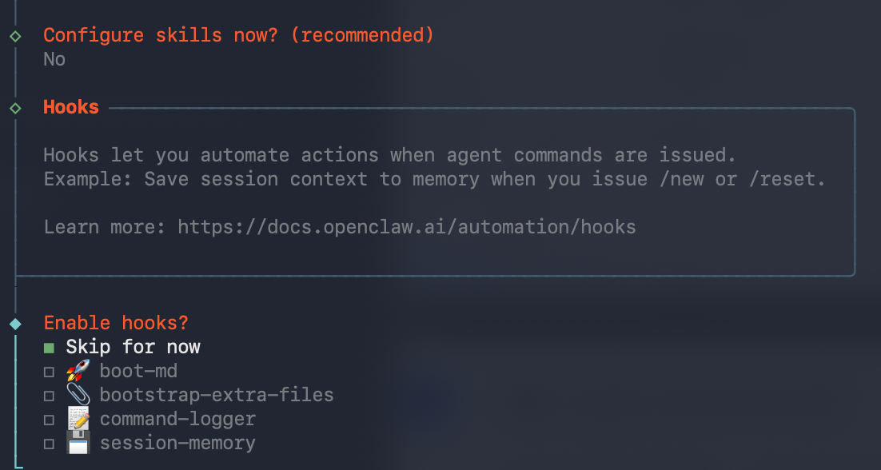Click the No answer under Configure skills
881x470 pixels.
tap(54, 59)
